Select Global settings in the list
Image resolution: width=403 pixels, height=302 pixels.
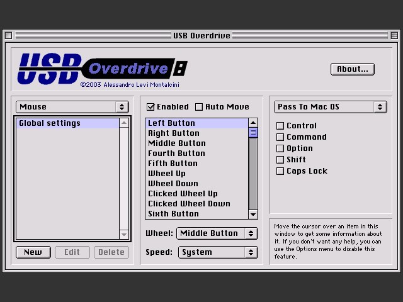pyautogui.click(x=67, y=123)
